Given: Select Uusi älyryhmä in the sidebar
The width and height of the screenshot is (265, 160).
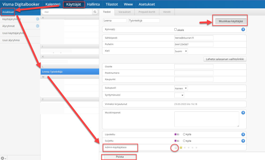Looking at the screenshot, I should [x=11, y=40].
